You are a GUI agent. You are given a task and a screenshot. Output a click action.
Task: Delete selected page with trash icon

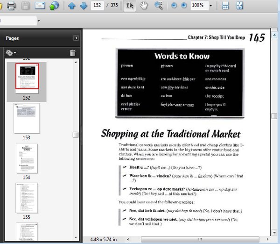click(72, 53)
